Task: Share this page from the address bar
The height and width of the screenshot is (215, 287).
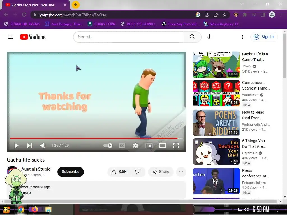Action: 216,15
